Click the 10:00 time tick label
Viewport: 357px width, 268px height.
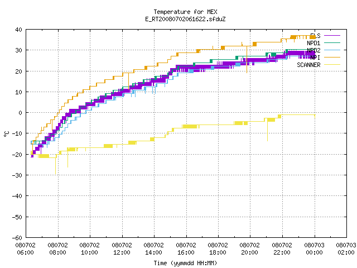click(x=90, y=252)
